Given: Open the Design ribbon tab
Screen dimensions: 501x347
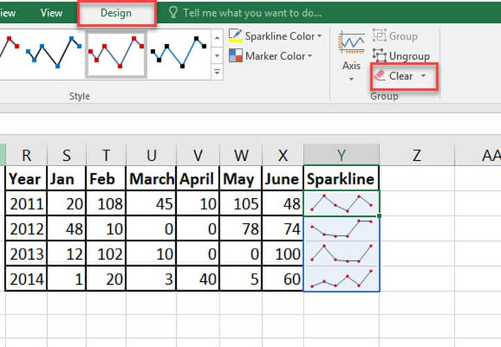Looking at the screenshot, I should click(115, 13).
